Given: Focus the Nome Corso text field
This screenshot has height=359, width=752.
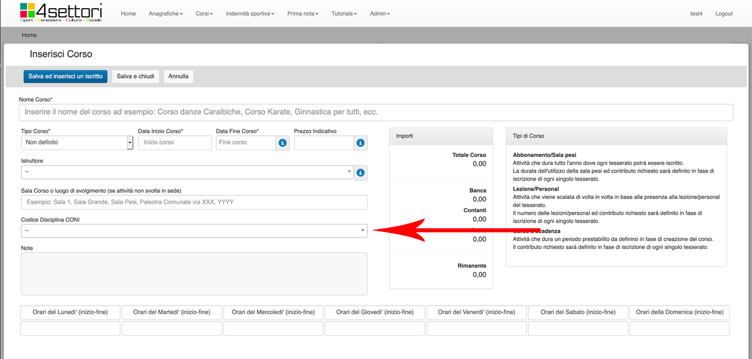Looking at the screenshot, I should pos(376,113).
